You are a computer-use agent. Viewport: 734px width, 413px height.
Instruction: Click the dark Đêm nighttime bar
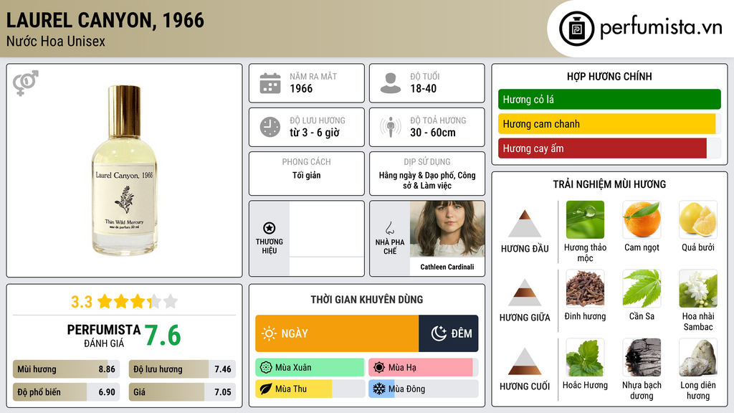coord(449,333)
